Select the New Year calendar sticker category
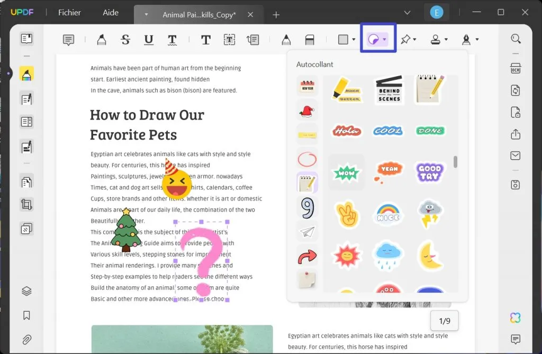542x354 pixels. pos(308,86)
